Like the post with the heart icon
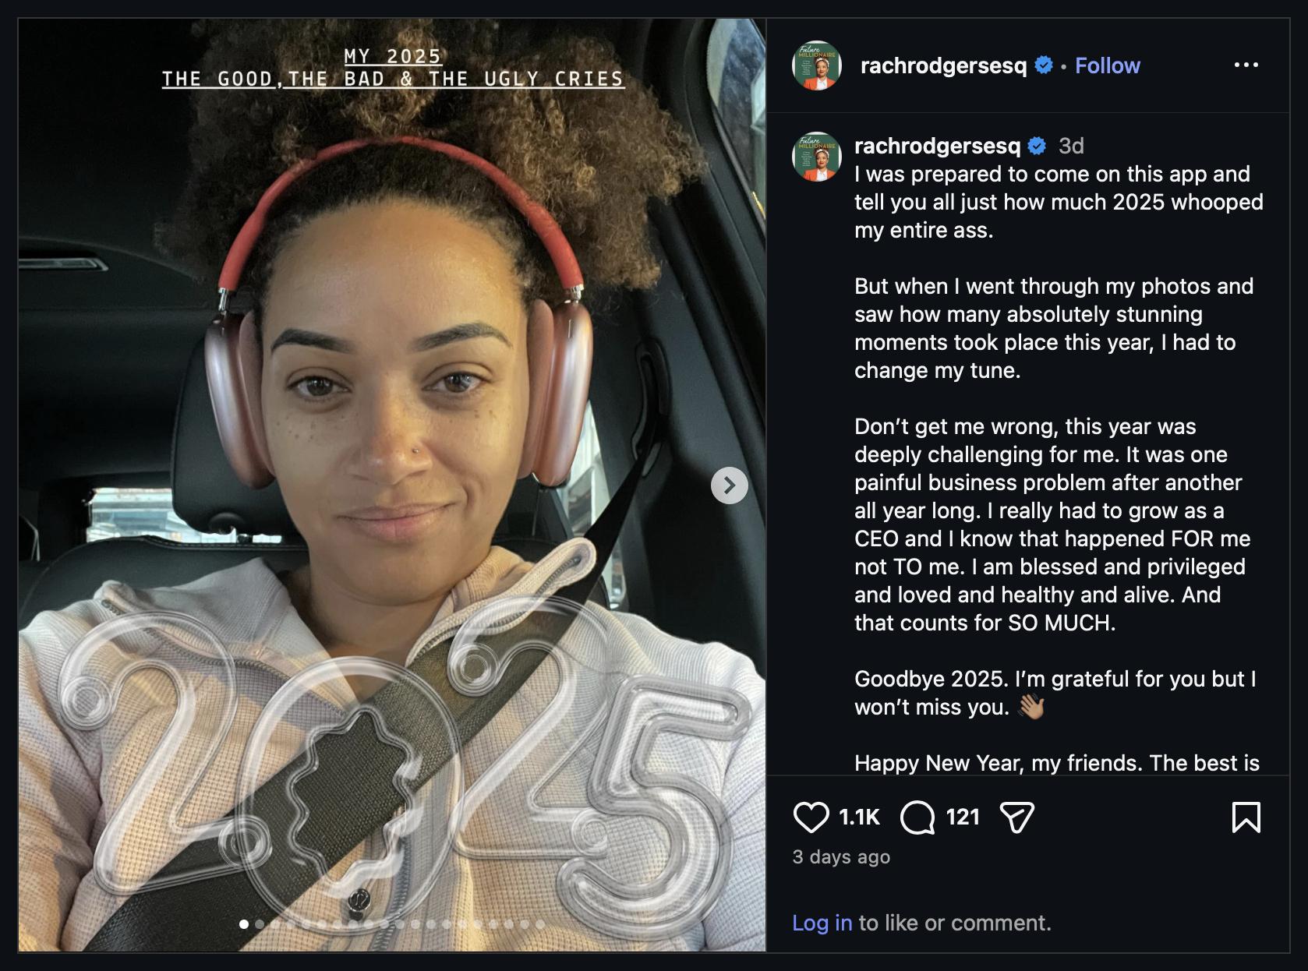This screenshot has width=1308, height=971. [811, 817]
